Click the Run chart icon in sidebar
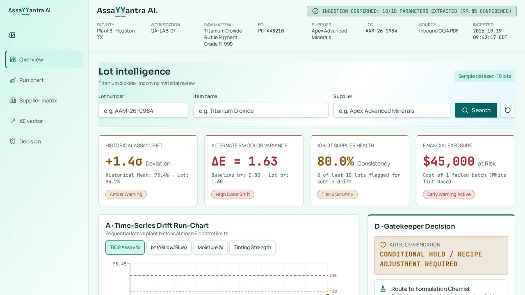The width and height of the screenshot is (525, 295). (x=13, y=80)
